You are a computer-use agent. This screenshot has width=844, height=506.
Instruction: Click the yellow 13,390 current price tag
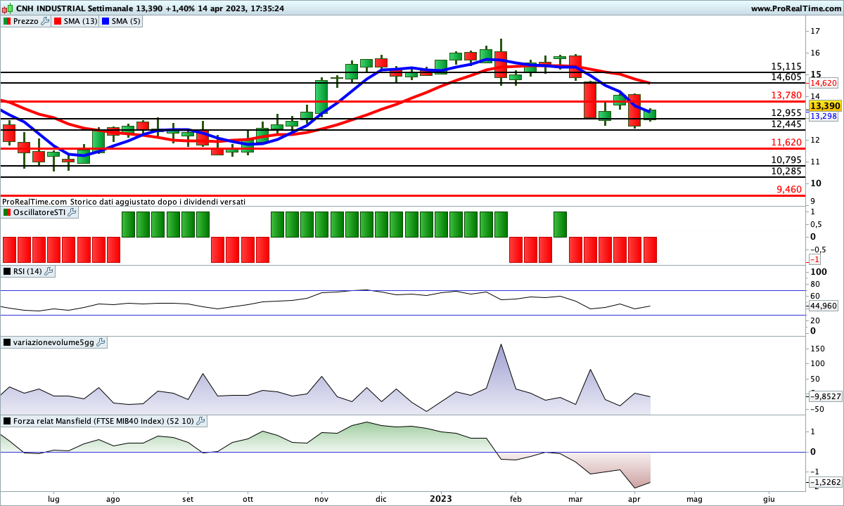coord(825,105)
